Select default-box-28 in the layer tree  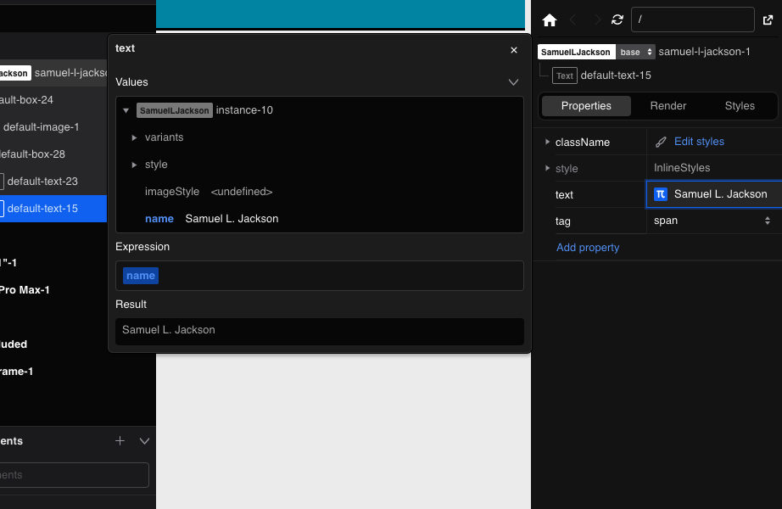(x=53, y=154)
